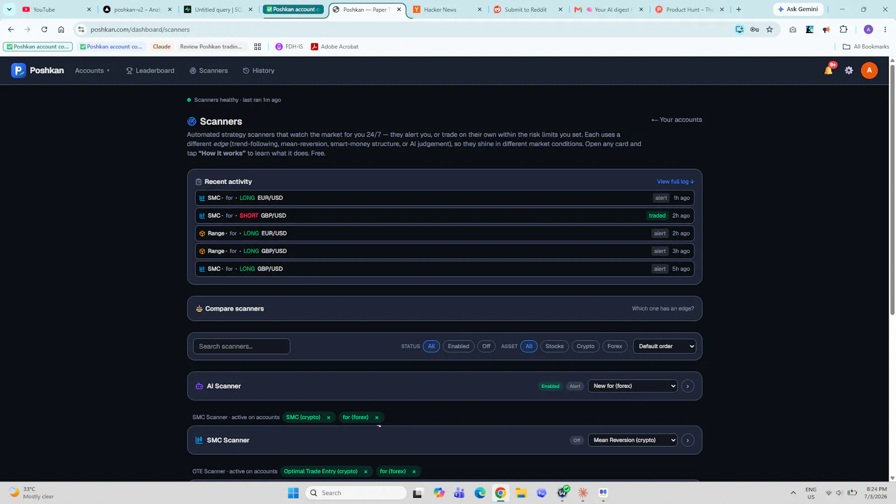Open Google Chrome from the taskbar
The height and width of the screenshot is (504, 896).
point(500,493)
